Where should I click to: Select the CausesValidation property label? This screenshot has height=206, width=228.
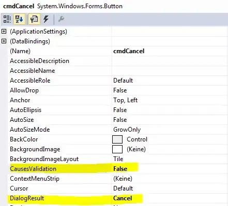click(33, 169)
